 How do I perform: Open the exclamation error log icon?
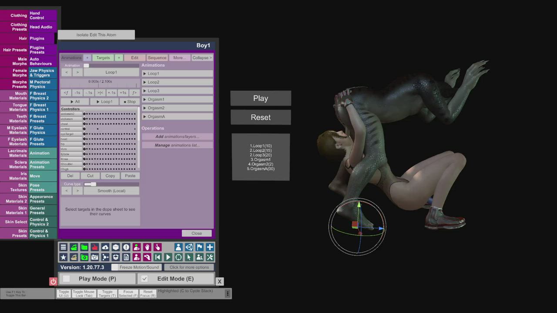[126, 247]
